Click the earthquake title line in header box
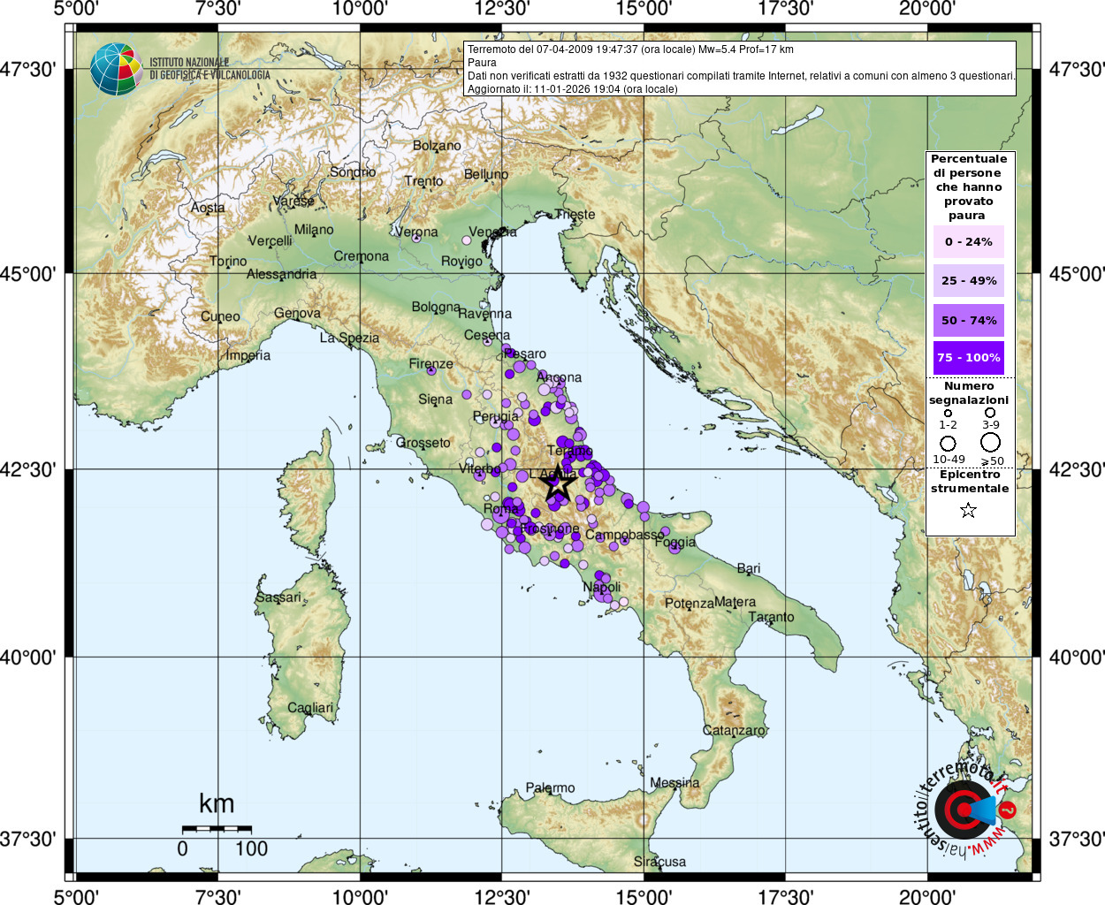Viewport: 1105px width, 905px height. coord(630,49)
